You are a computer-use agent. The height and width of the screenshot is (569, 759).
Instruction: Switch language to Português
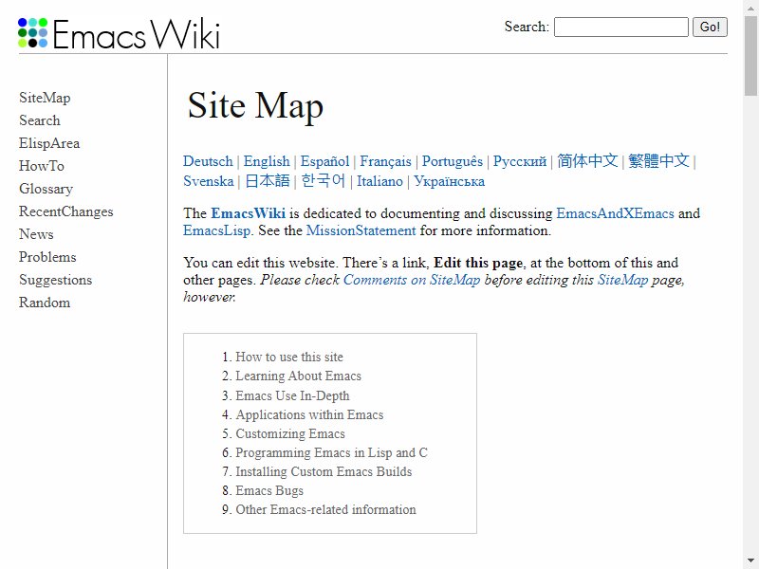point(453,161)
